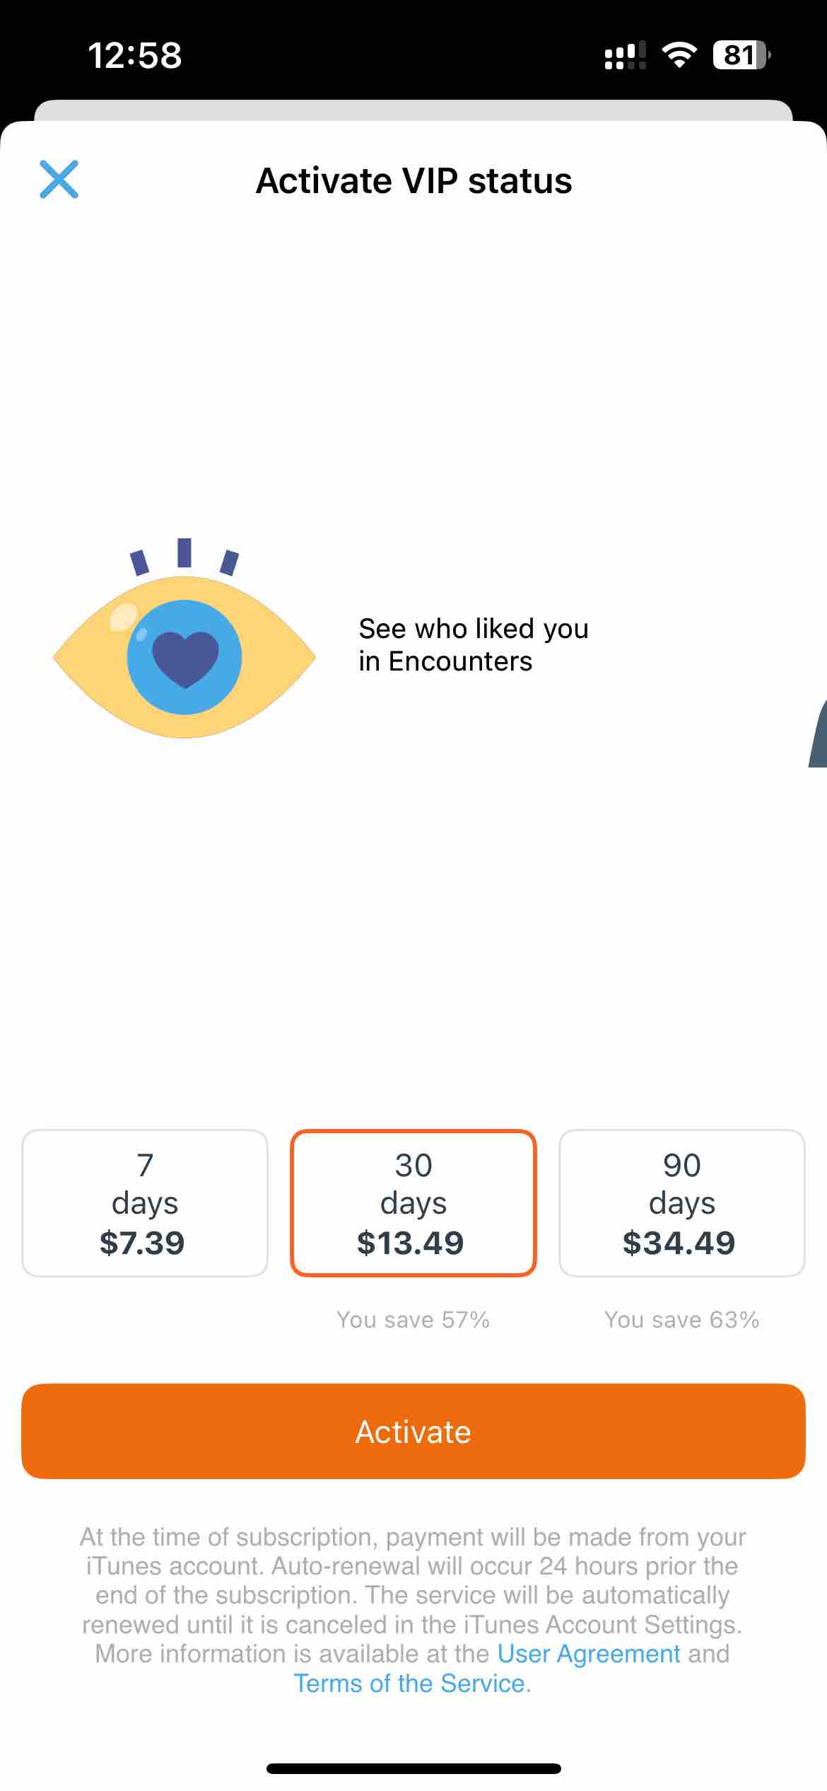The image size is (827, 1791).
Task: Tap the Activate VIP status title
Action: click(413, 180)
